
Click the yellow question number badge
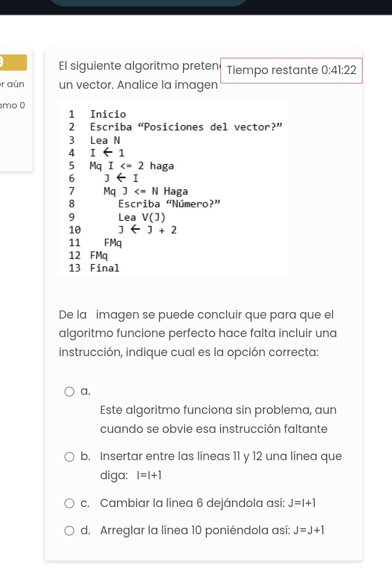click(13, 63)
